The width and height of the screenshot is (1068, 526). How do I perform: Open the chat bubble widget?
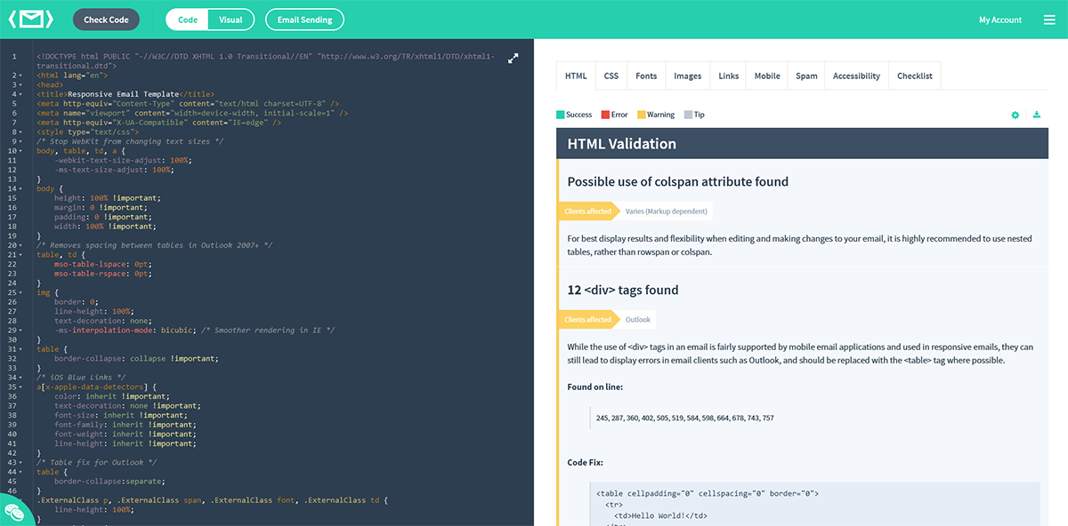(15, 511)
